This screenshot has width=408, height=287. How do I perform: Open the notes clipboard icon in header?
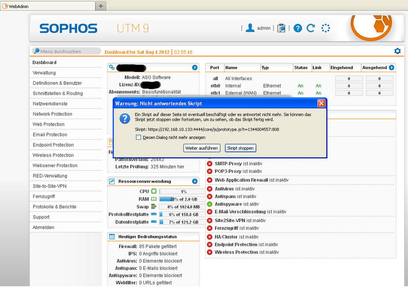click(x=281, y=28)
